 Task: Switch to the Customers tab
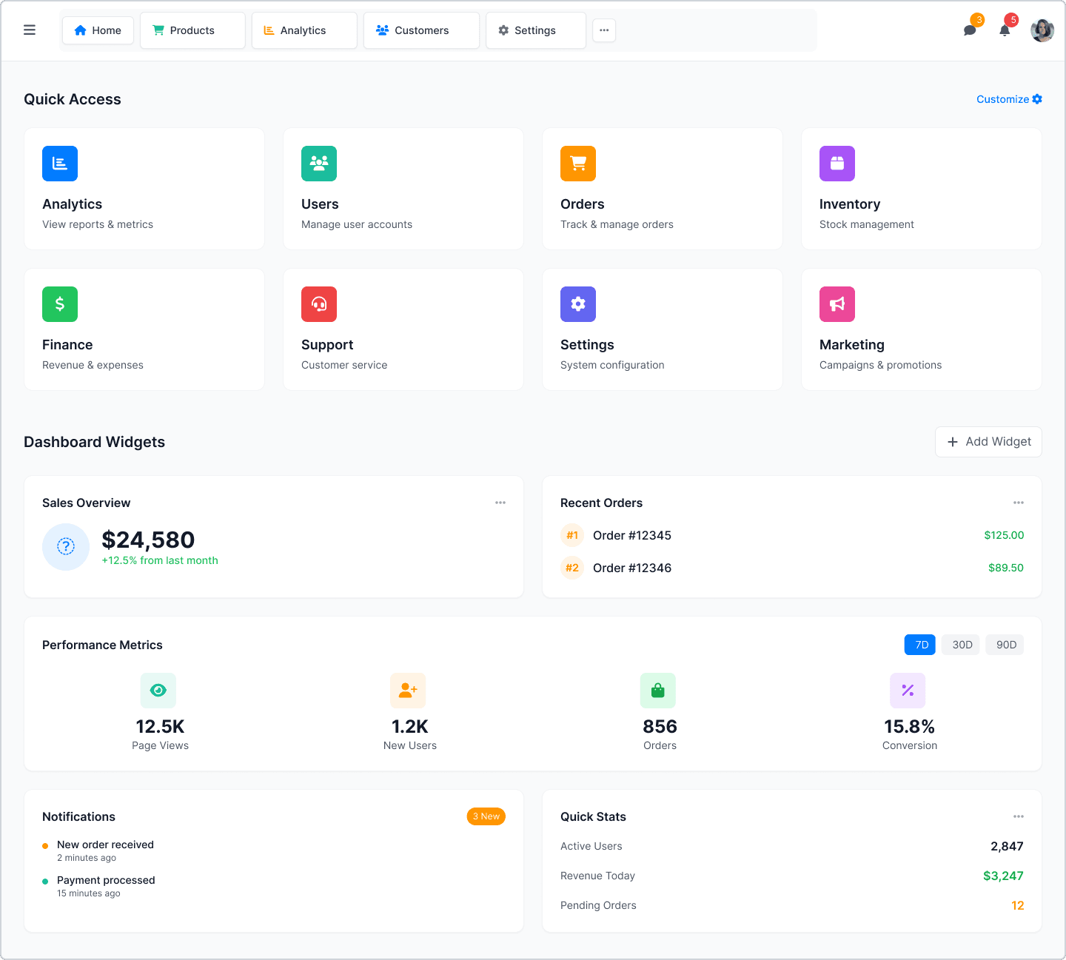click(x=421, y=30)
